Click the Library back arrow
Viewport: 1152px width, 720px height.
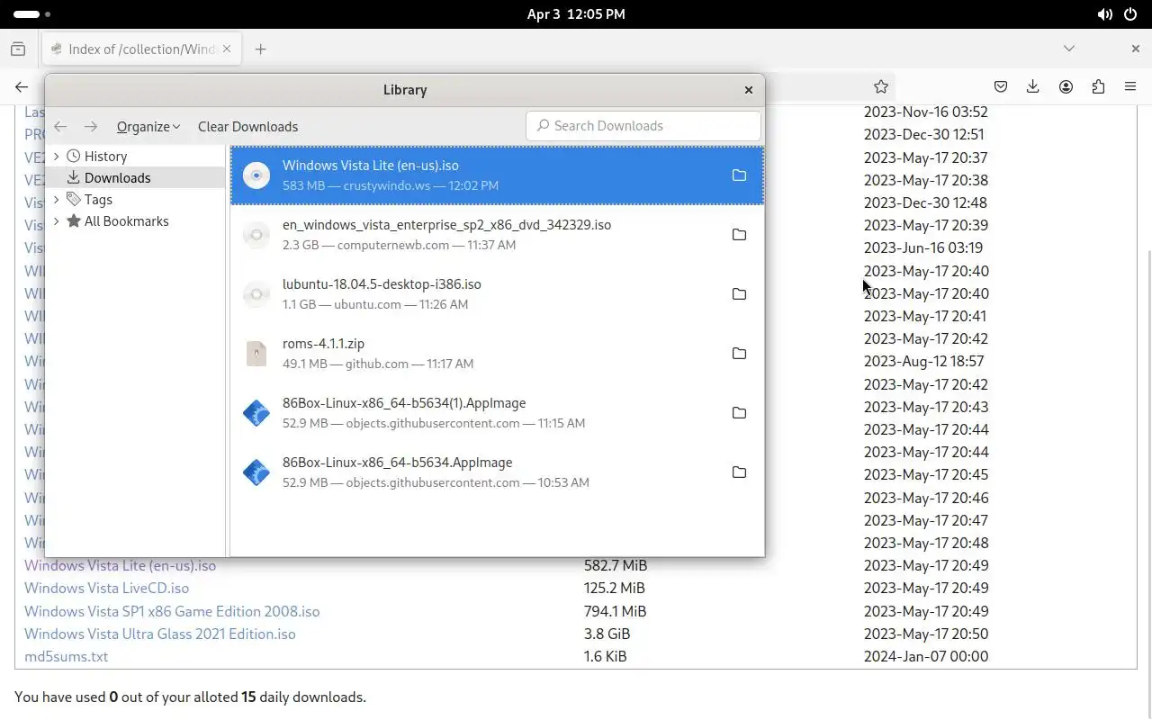pyautogui.click(x=60, y=127)
